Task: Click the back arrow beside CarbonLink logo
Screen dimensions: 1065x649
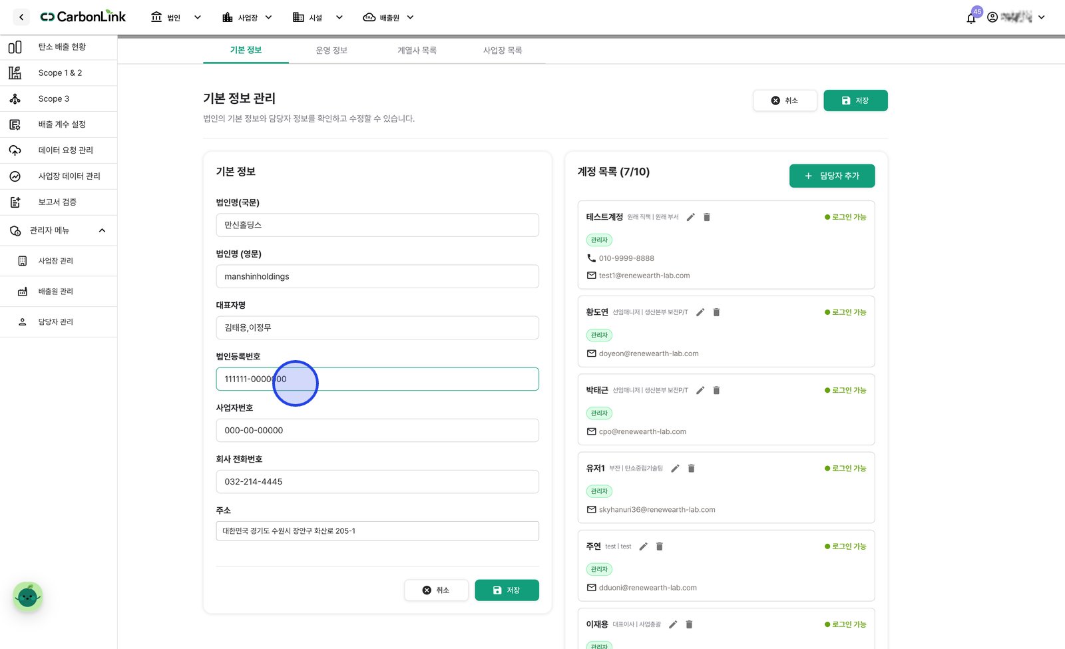Action: 21,17
